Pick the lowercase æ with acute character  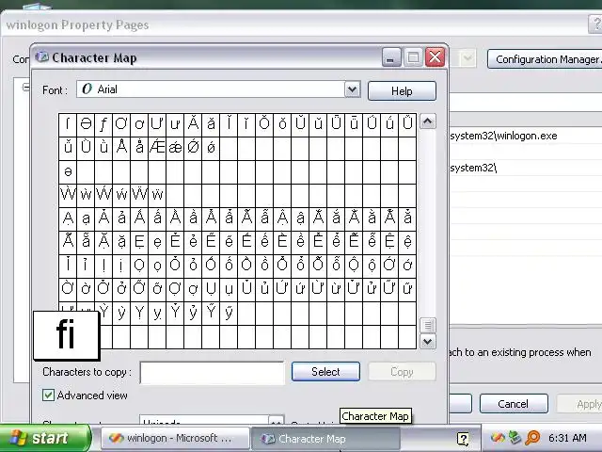[x=175, y=147]
